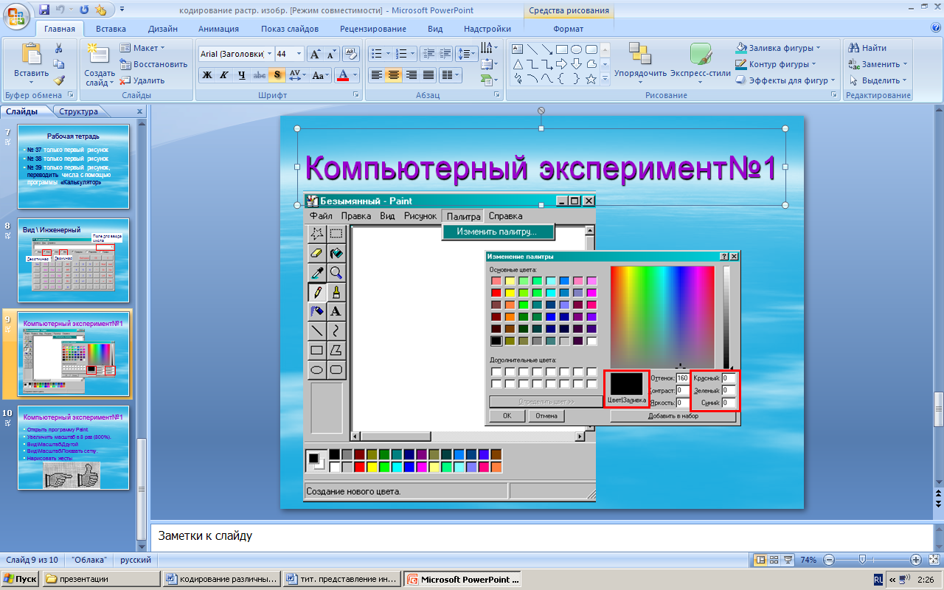Image resolution: width=944 pixels, height=590 pixels.
Task: Increase font size with grow font icon
Action: (315, 54)
